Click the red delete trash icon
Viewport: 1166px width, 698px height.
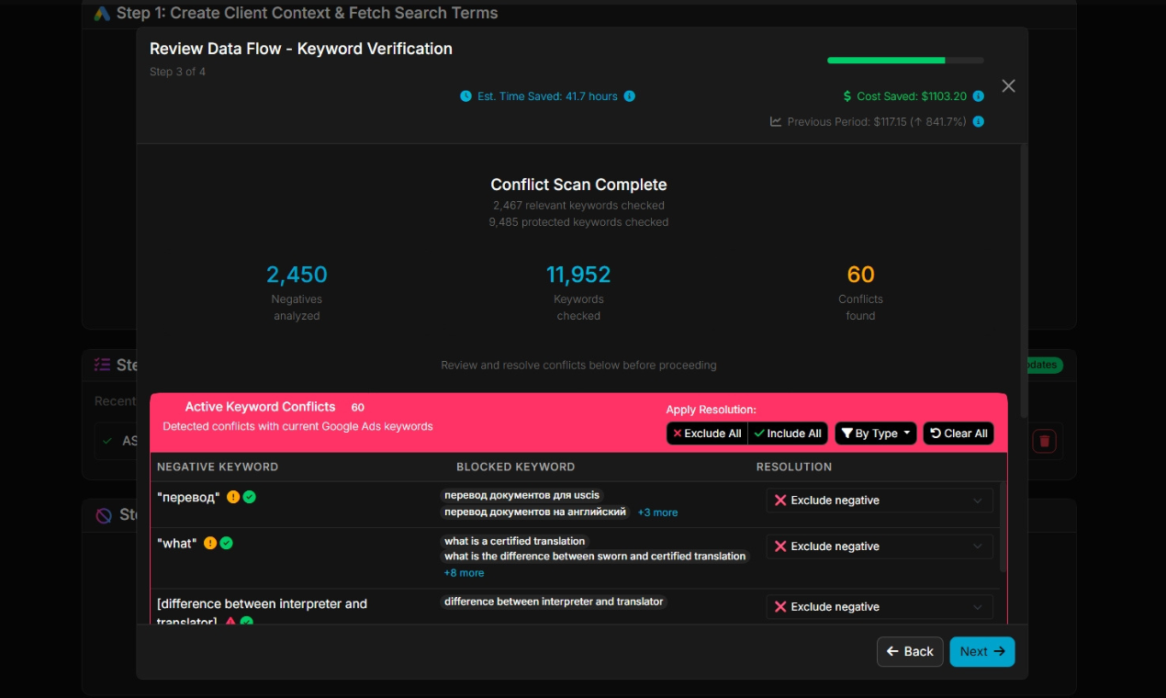(1044, 442)
